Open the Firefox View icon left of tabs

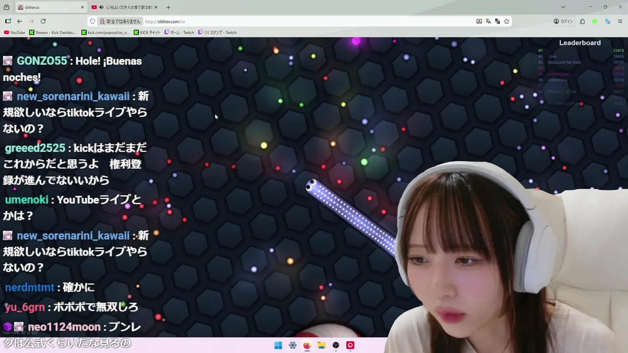point(6,7)
